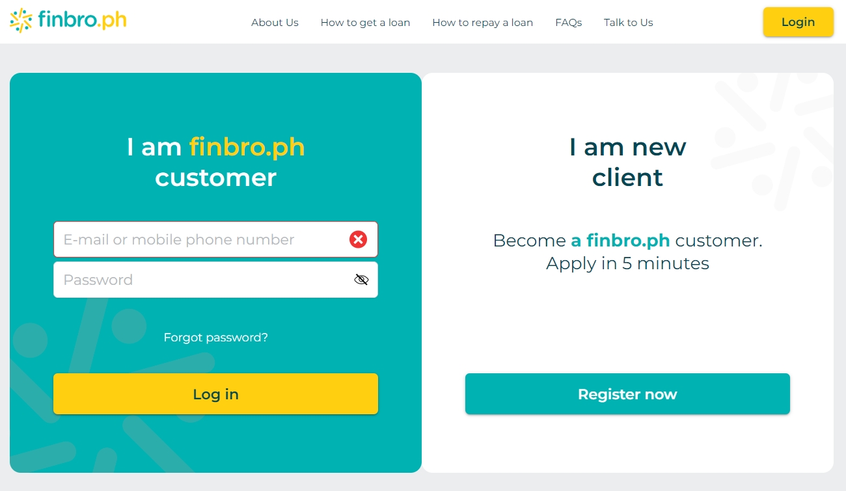Viewport: 846px width, 491px height.
Task: Focus the Password input field
Action: (x=215, y=280)
